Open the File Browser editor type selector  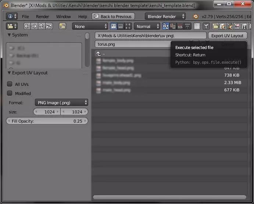click(12, 26)
